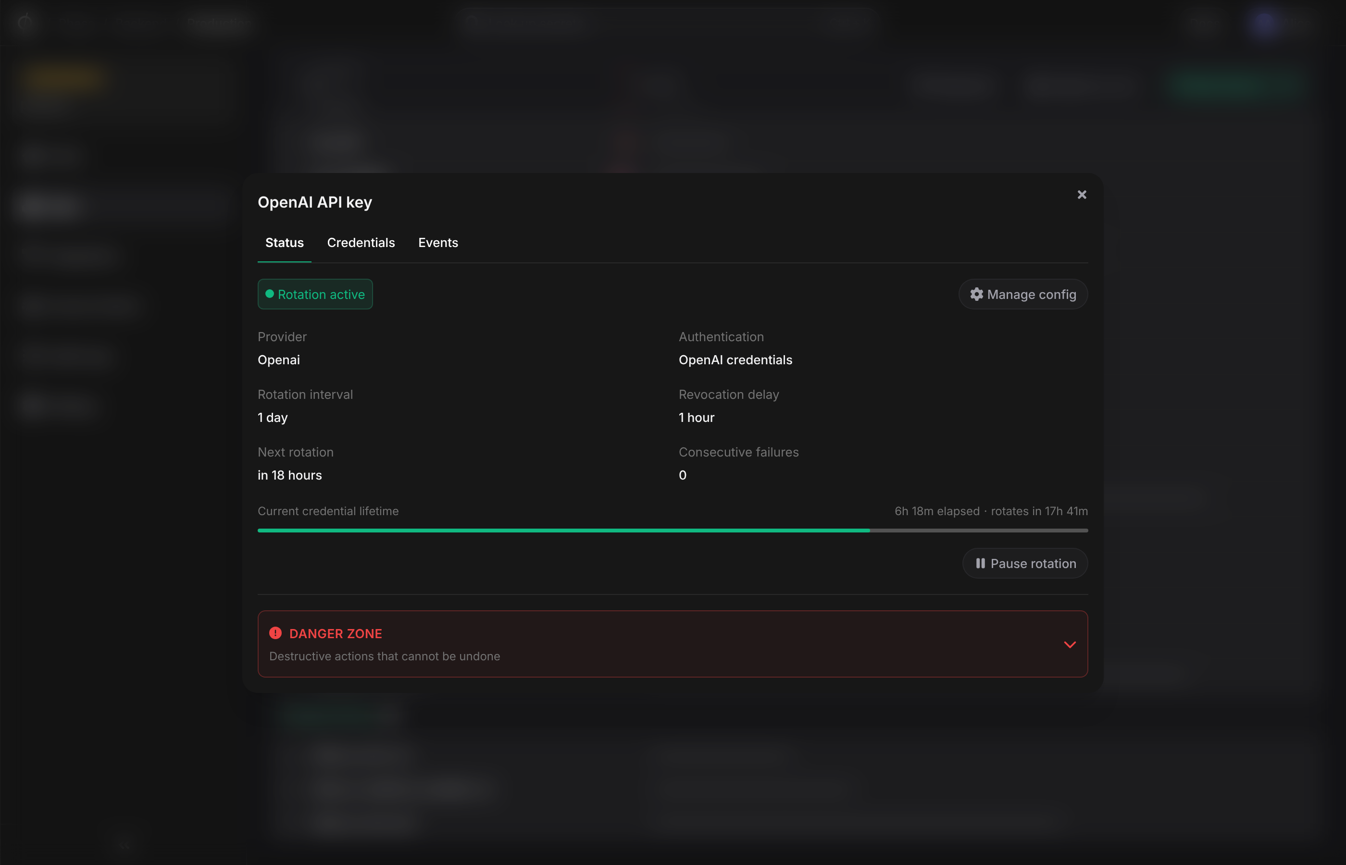The height and width of the screenshot is (865, 1346).
Task: Click the 'Destructive actions that cannot be undone' text
Action: [x=385, y=656]
